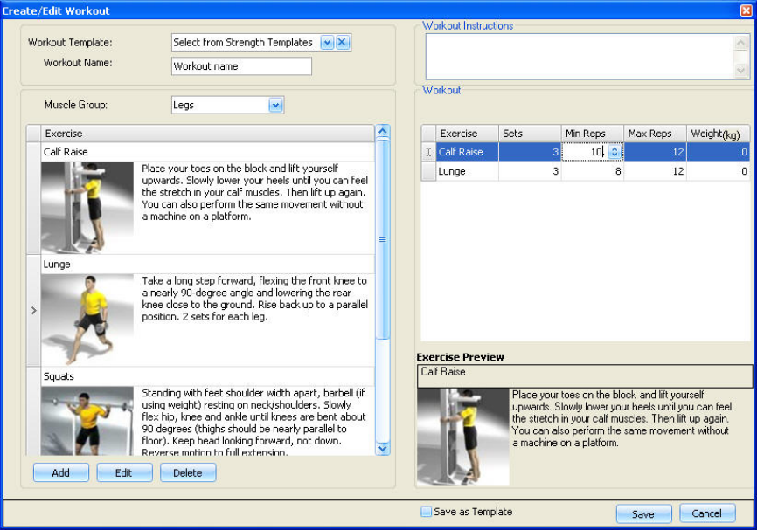Click the Lunge cell in the workout table

pyautogui.click(x=468, y=171)
